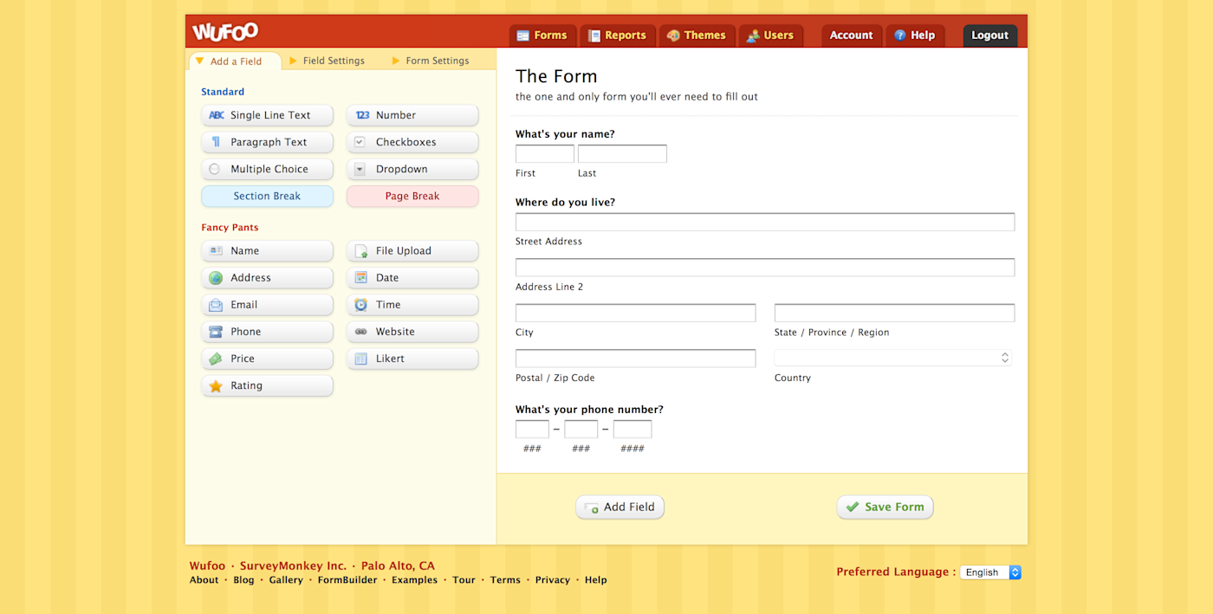Click the Wufoo logo
Image resolution: width=1213 pixels, height=614 pixels.
tap(225, 32)
